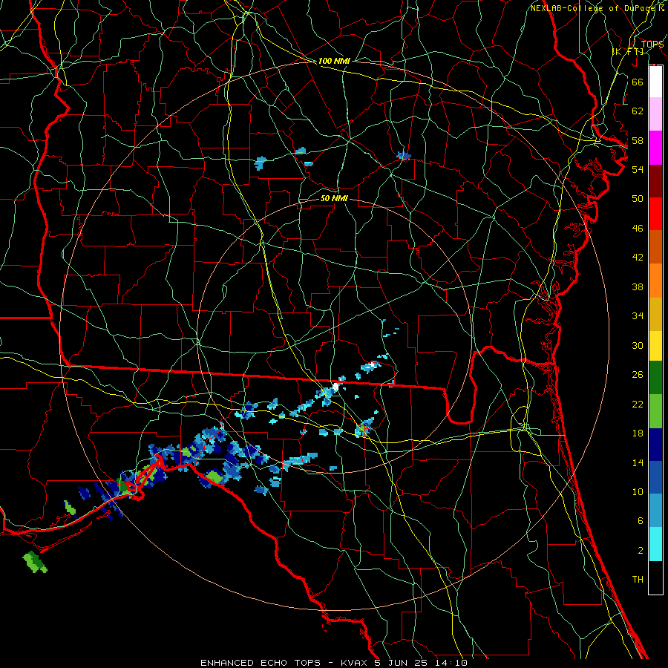Pick the dark orange legend swatch
This screenshot has height=668, width=668.
[x=655, y=246]
